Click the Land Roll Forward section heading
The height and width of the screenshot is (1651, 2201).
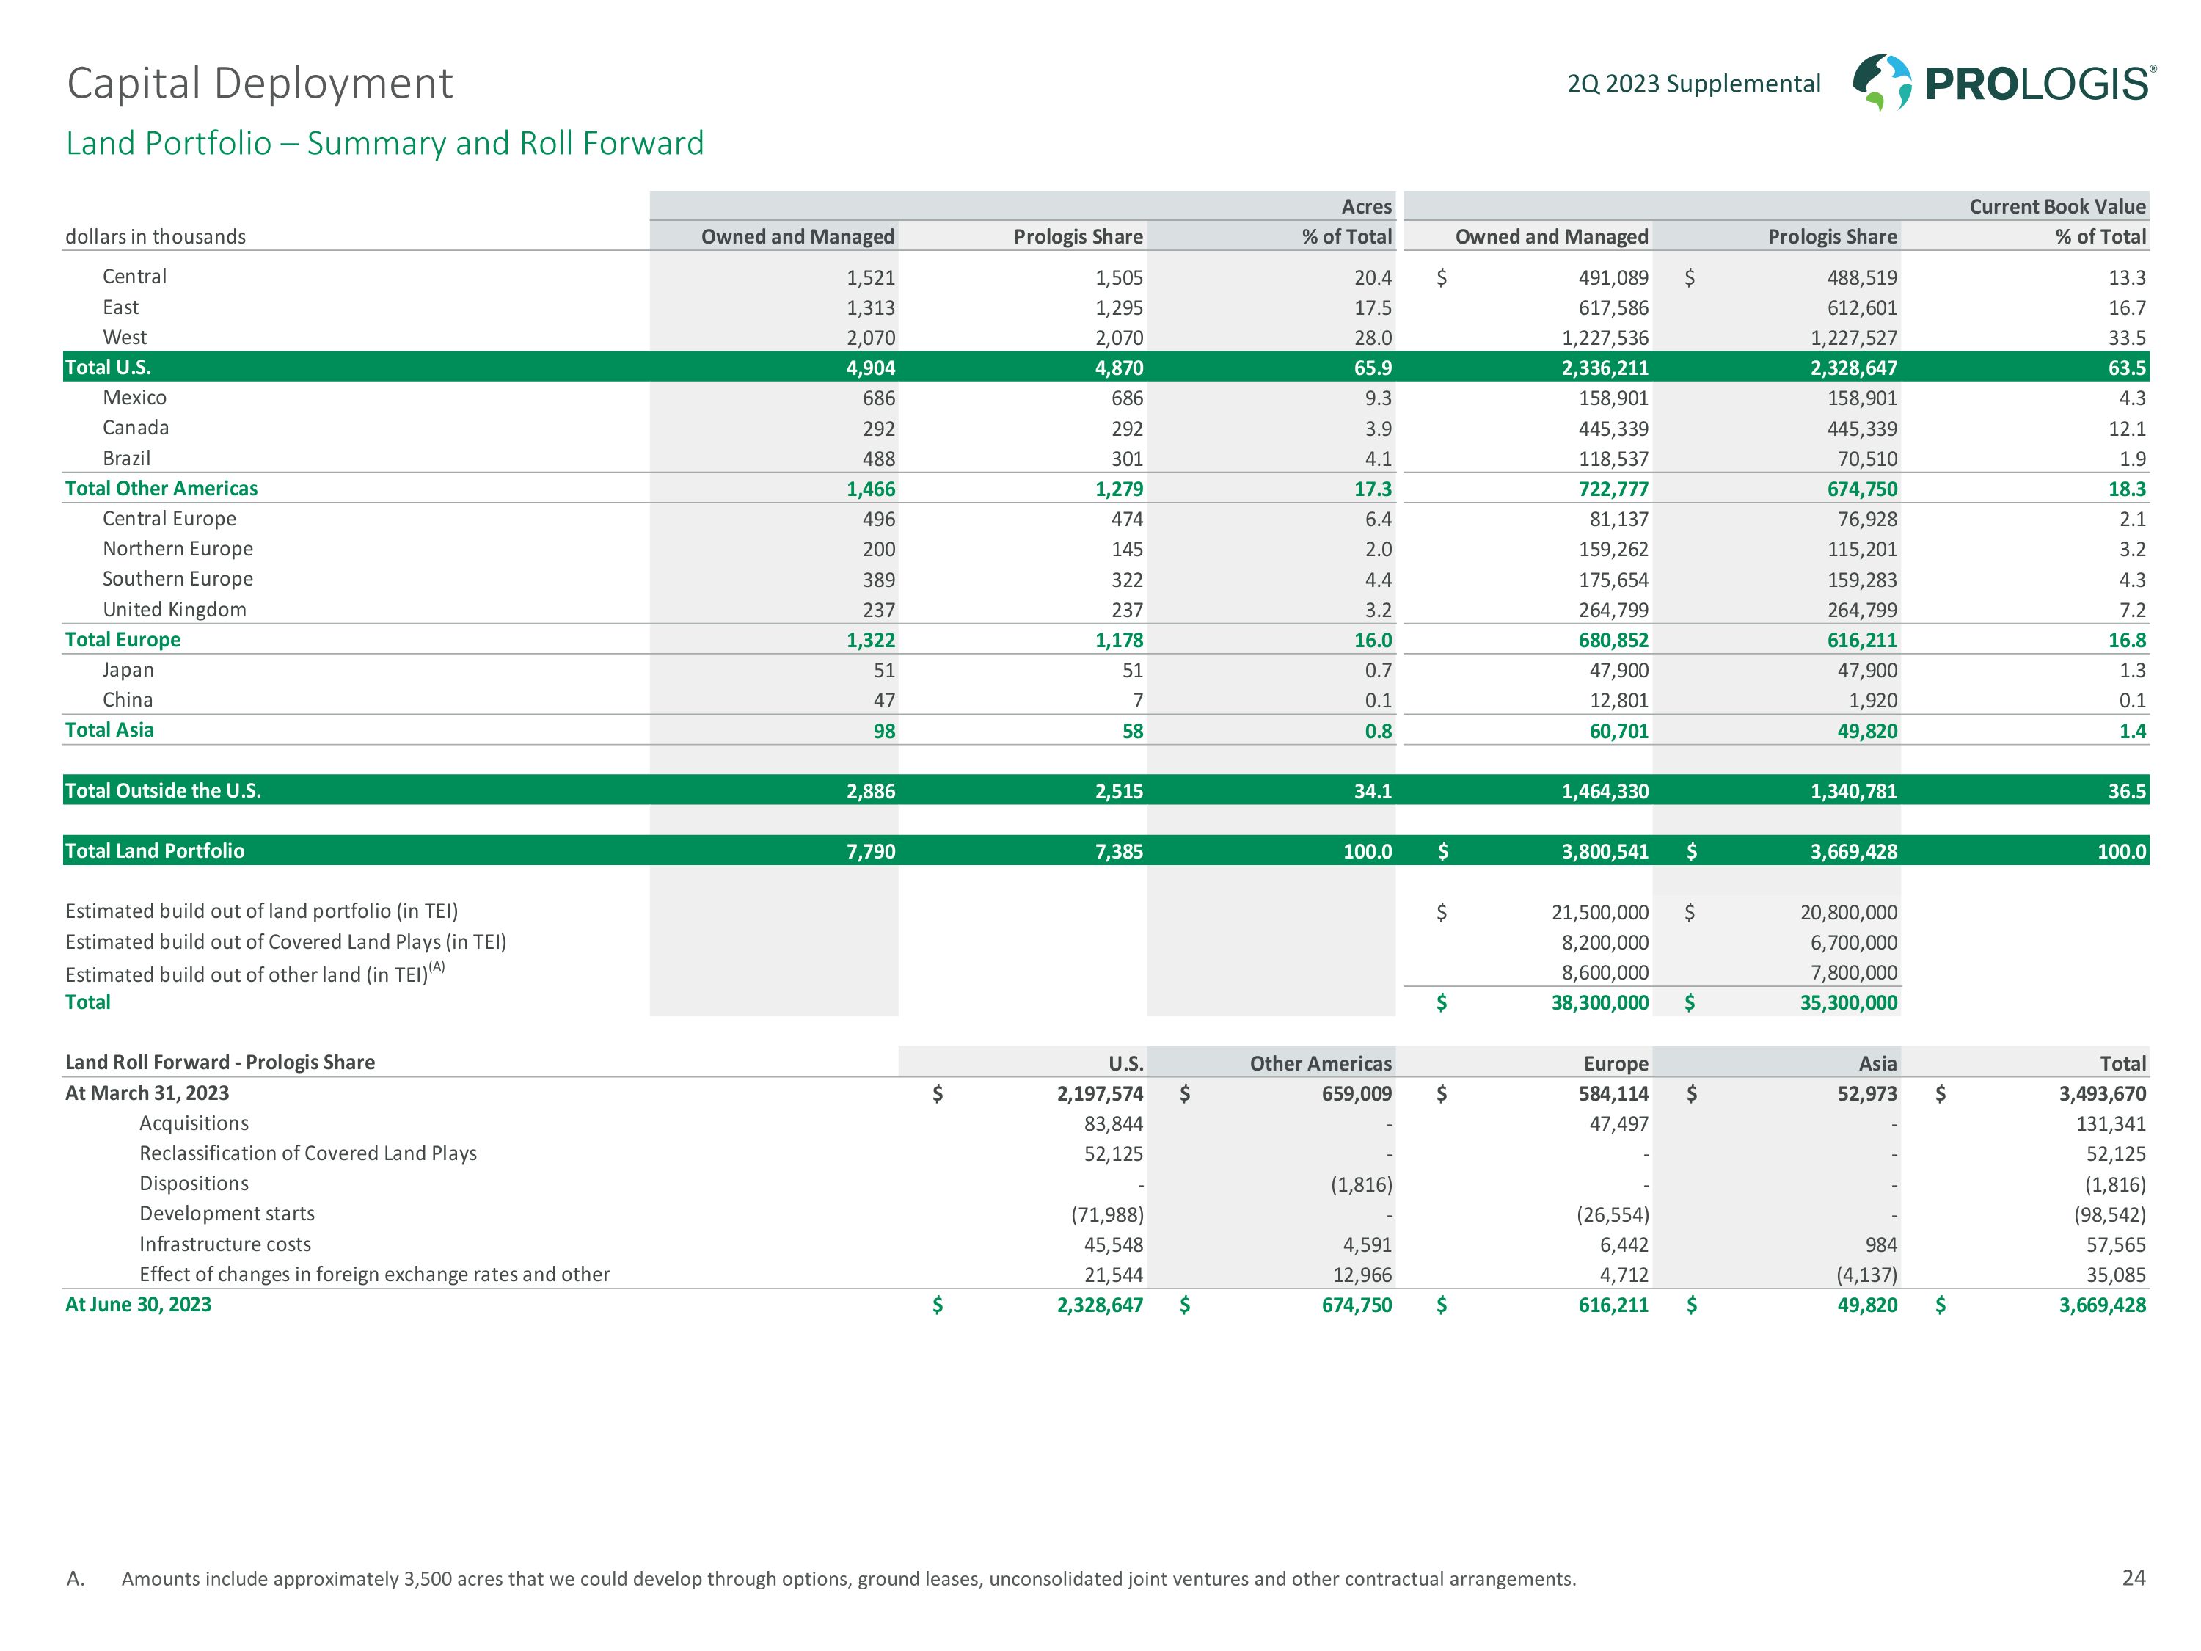[220, 1062]
